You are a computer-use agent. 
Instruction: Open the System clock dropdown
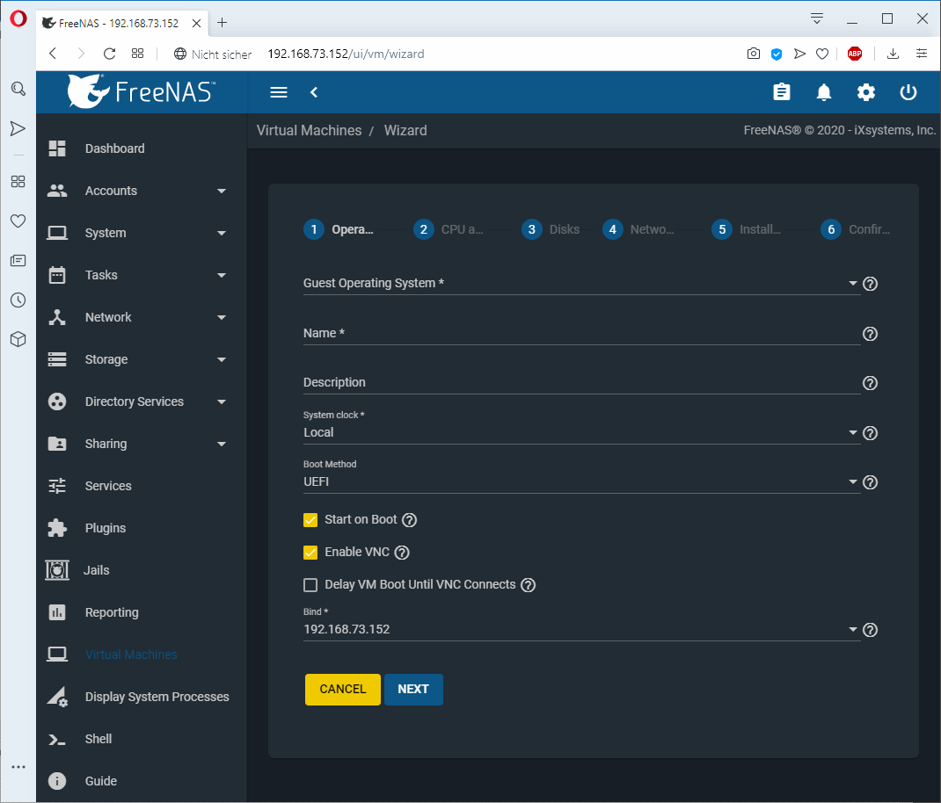tap(852, 432)
